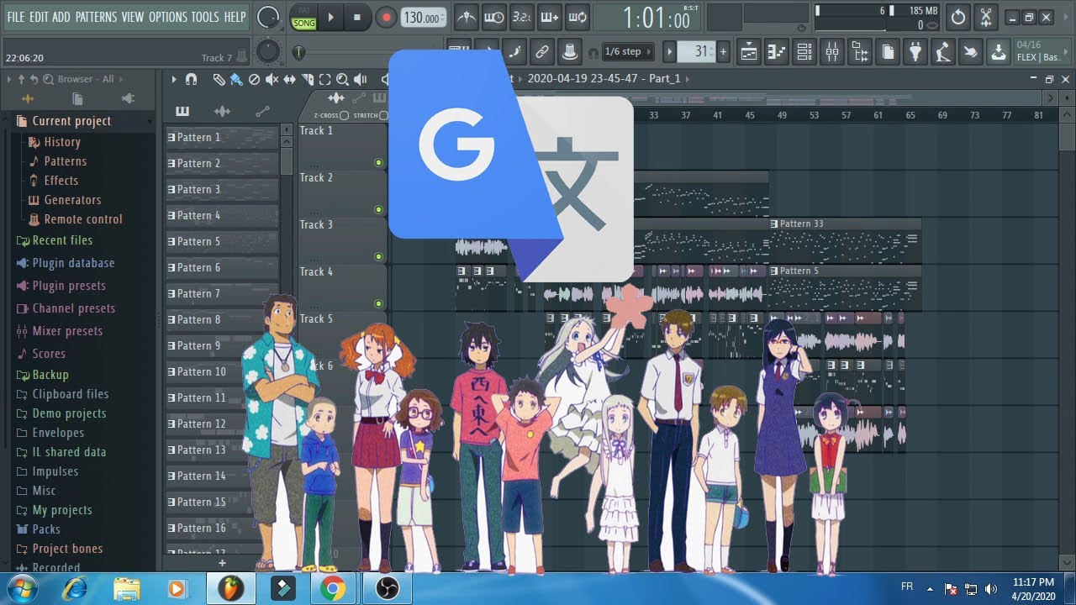
Task: Select Pattern 3 in the picker
Action: coord(222,190)
